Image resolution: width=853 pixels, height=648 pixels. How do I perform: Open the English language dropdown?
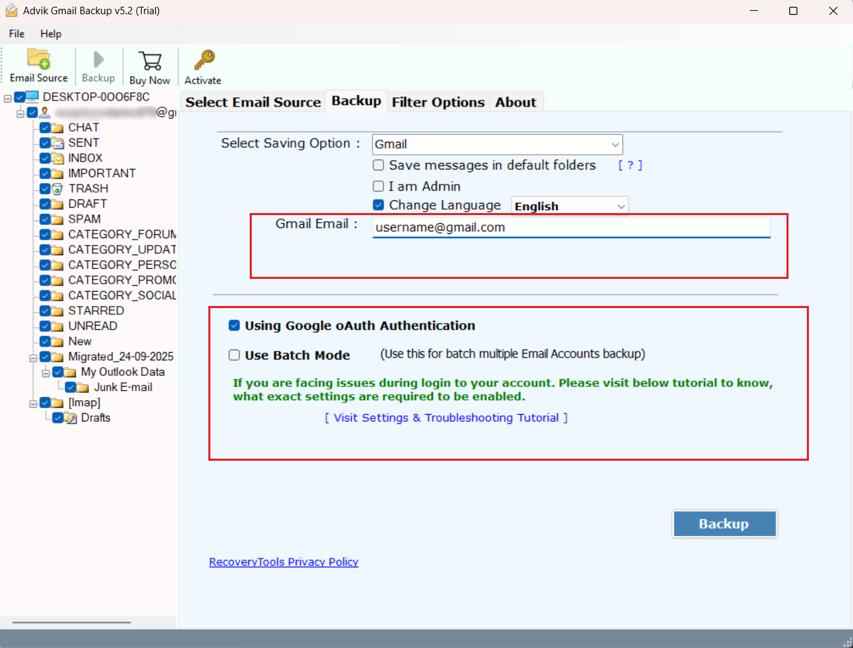(570, 206)
